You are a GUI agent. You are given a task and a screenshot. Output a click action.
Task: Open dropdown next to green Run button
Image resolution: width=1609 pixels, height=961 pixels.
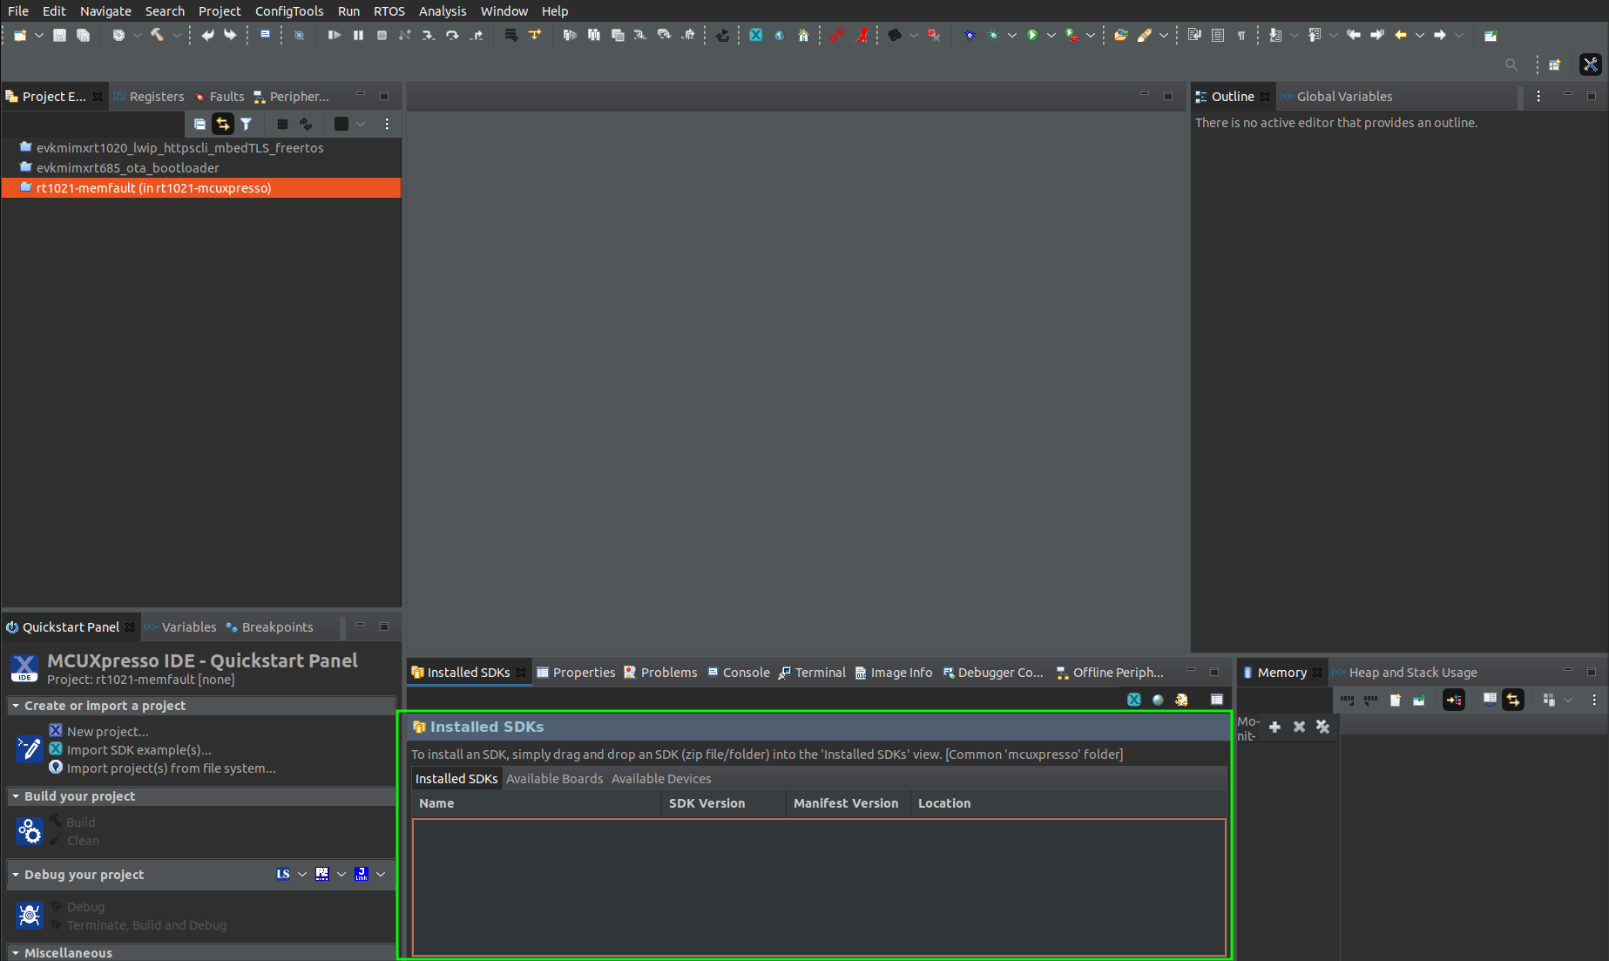point(1051,35)
